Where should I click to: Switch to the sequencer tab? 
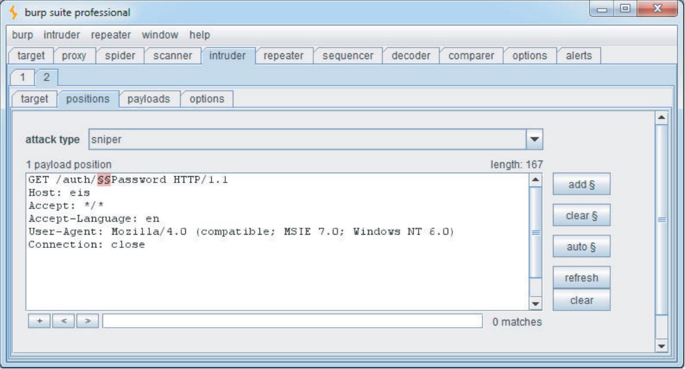(348, 56)
